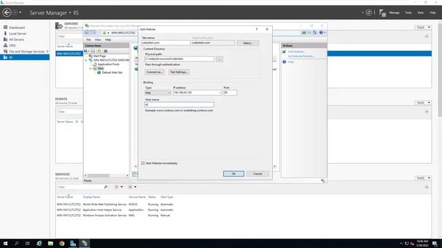Open the Windows Start menu
This screenshot has height=248, width=442.
[6, 243]
